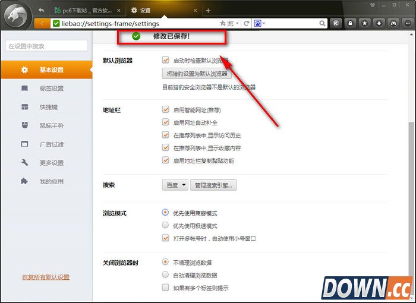
Task: Bookmark page with star icon in address bar
Action: click(223, 23)
